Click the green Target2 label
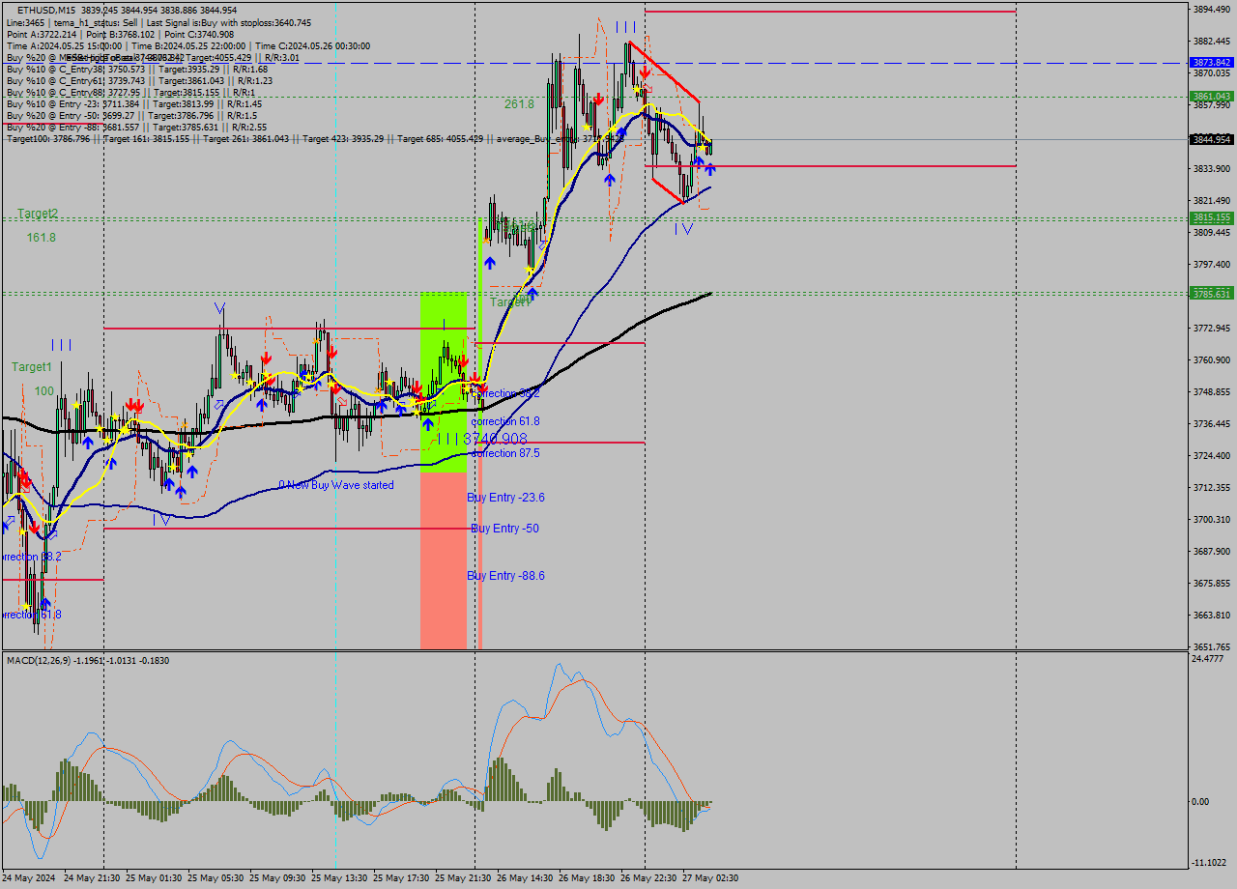The height and width of the screenshot is (889, 1237). pyautogui.click(x=38, y=214)
